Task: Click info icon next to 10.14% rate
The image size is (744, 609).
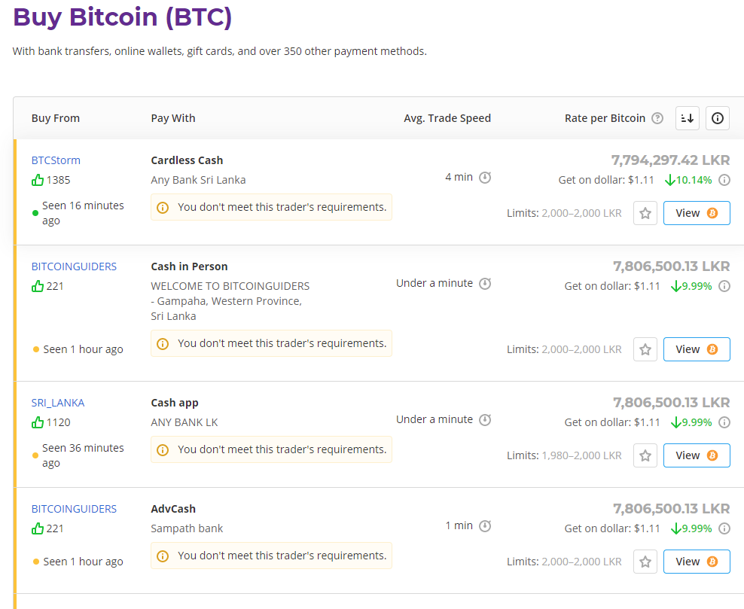Action: (x=724, y=180)
